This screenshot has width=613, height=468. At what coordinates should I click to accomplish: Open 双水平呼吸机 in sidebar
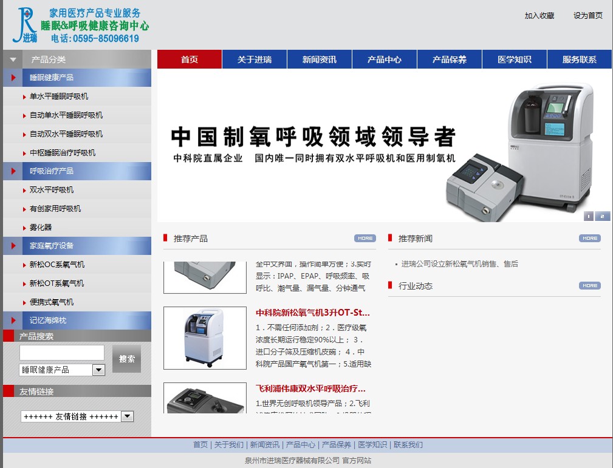[52, 189]
